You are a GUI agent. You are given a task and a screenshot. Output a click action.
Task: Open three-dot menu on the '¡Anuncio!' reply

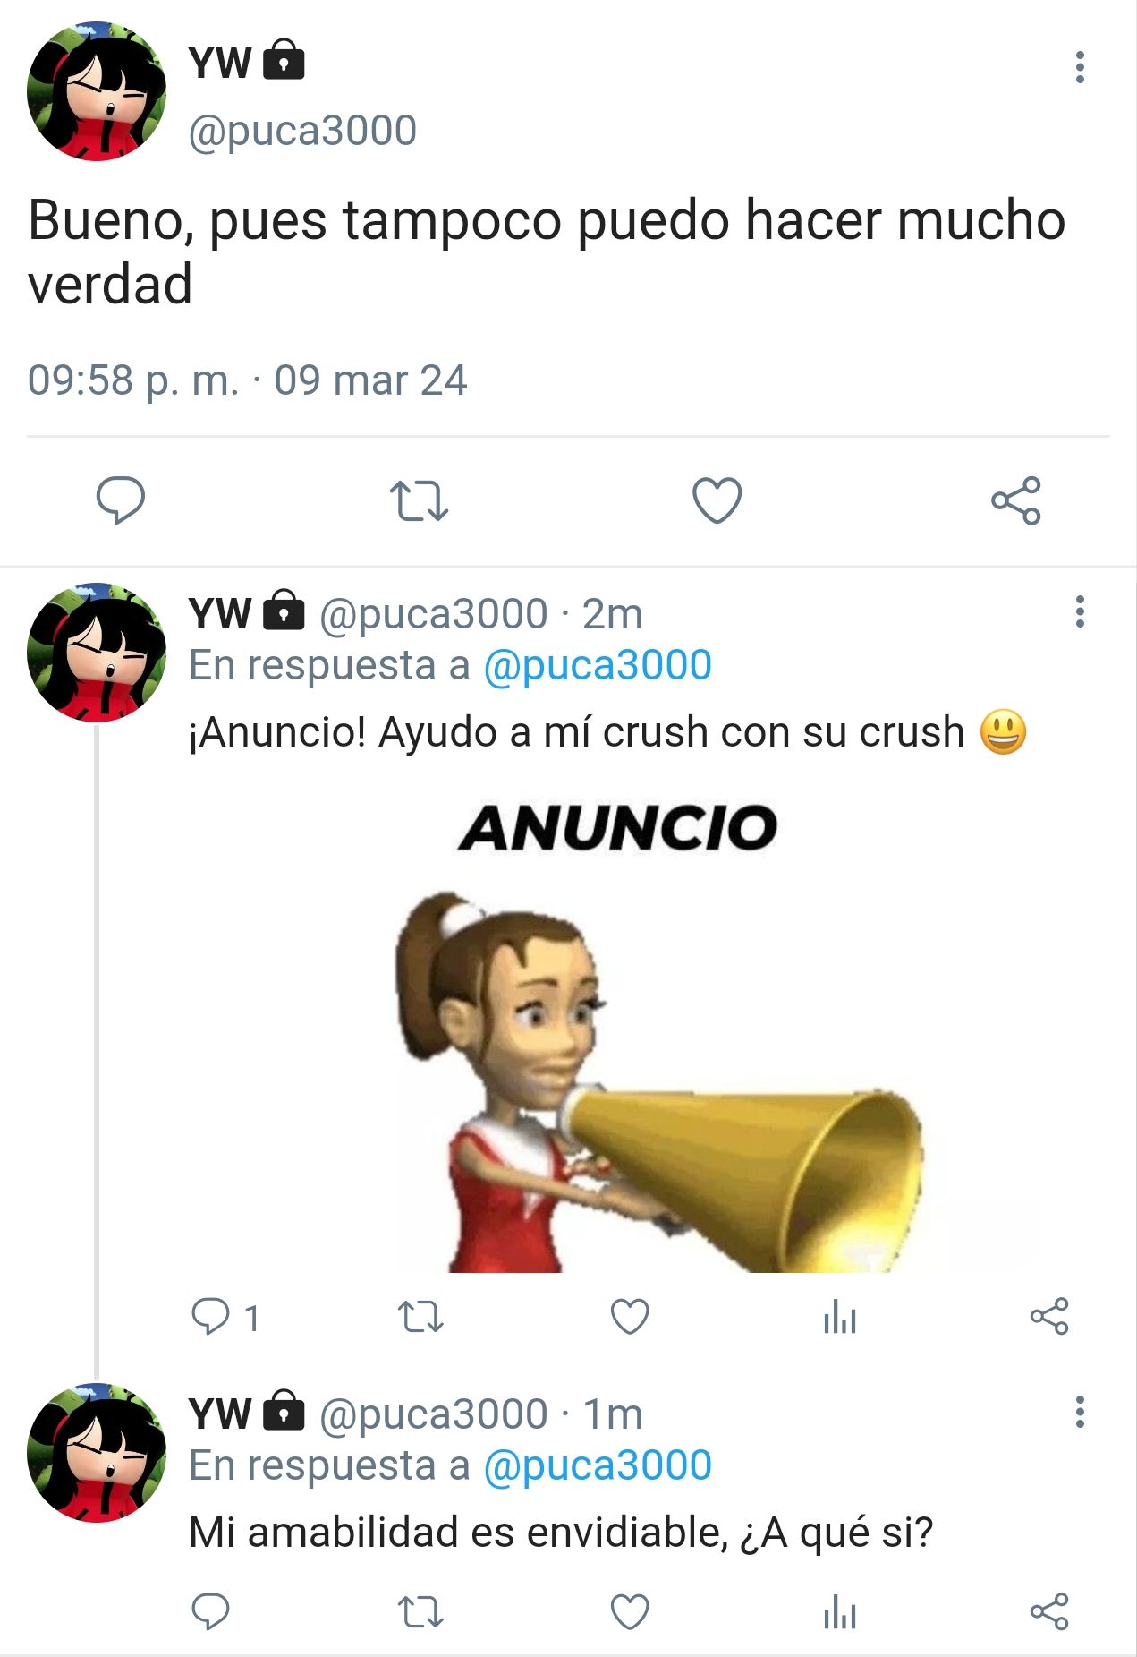(1080, 611)
